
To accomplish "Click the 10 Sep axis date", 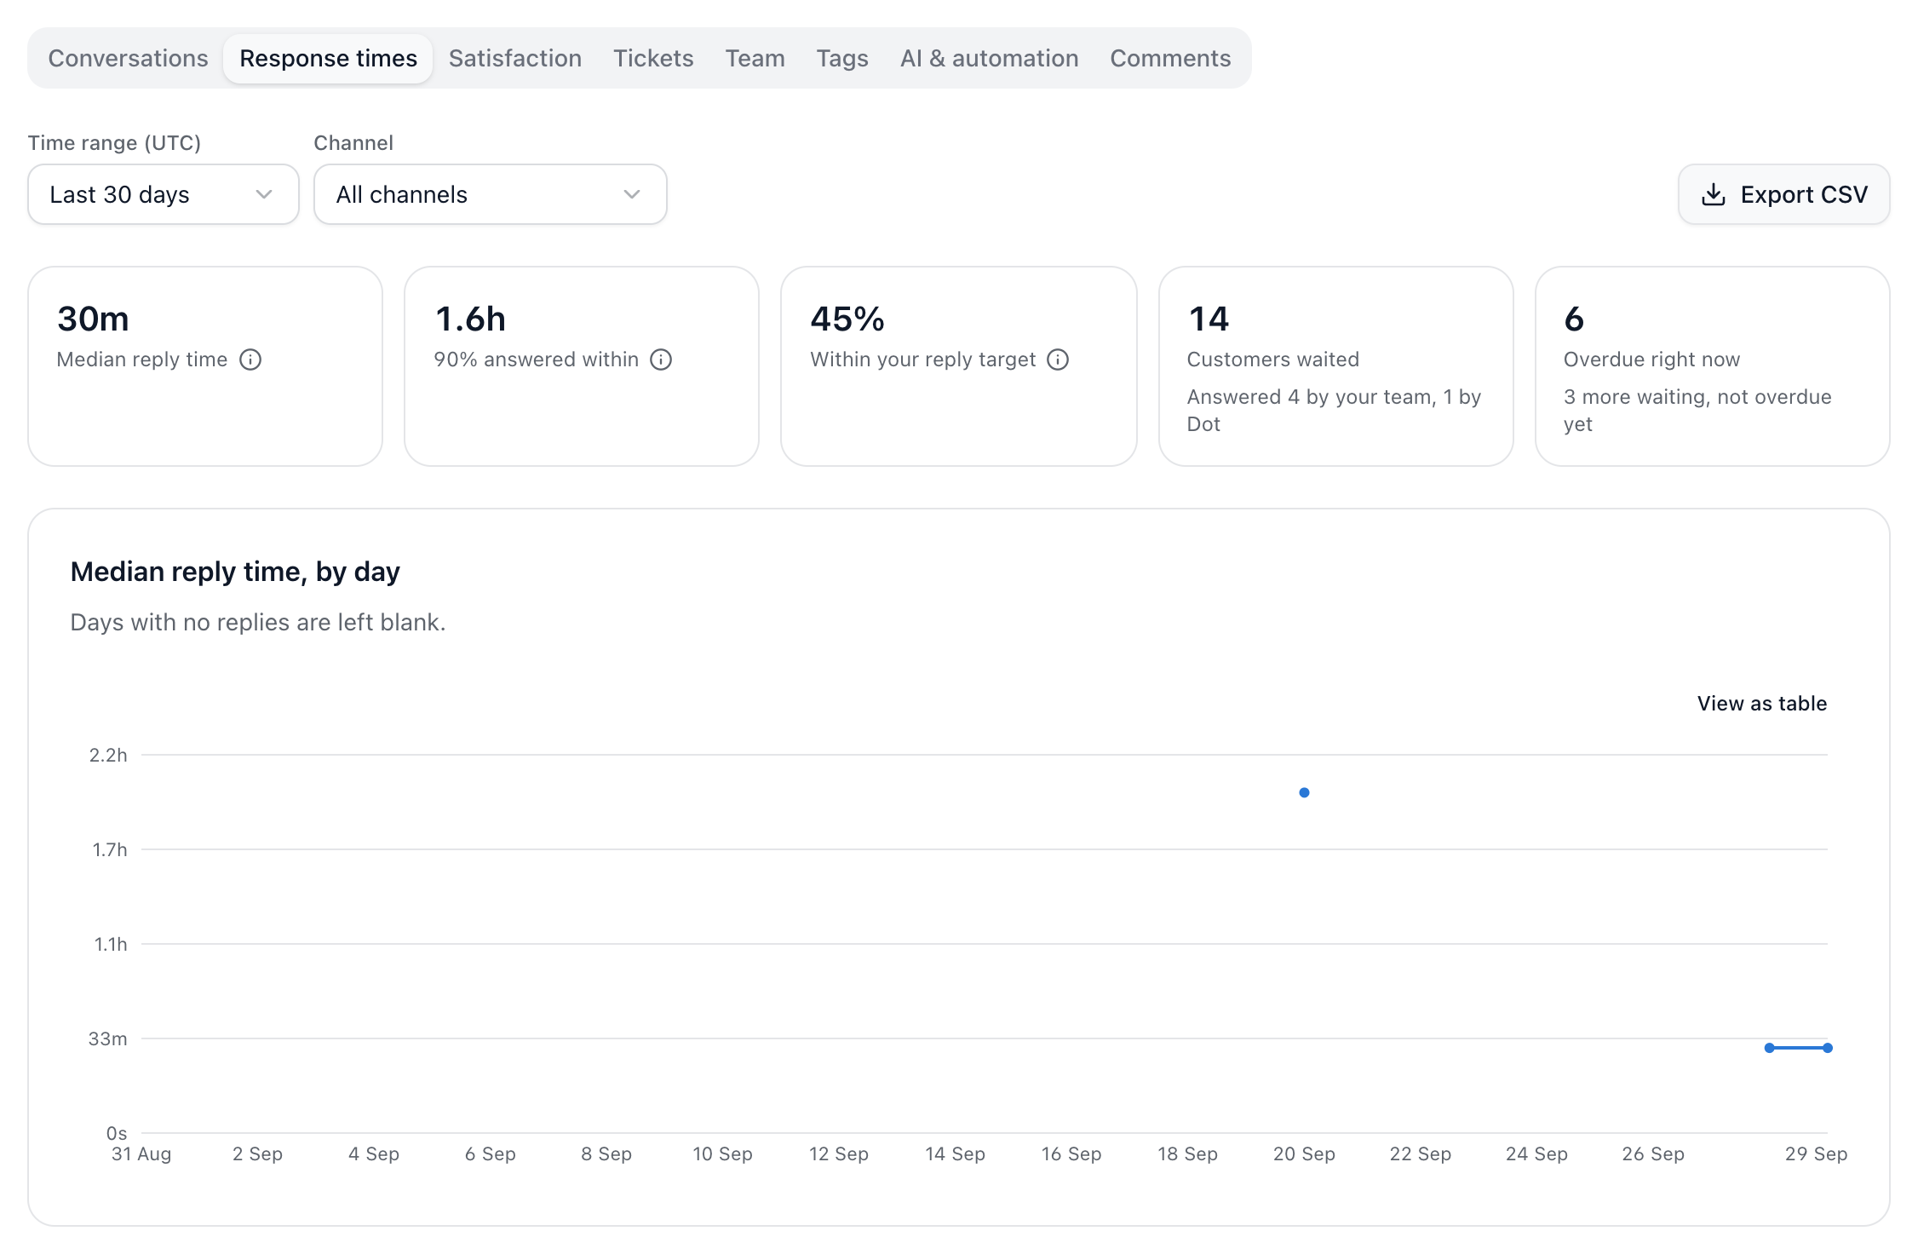I will (x=722, y=1154).
